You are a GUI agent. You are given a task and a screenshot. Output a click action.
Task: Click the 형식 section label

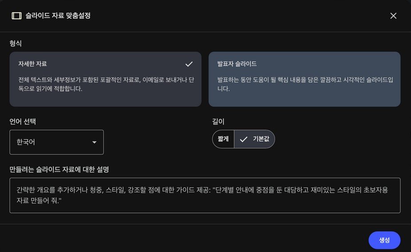tap(16, 43)
